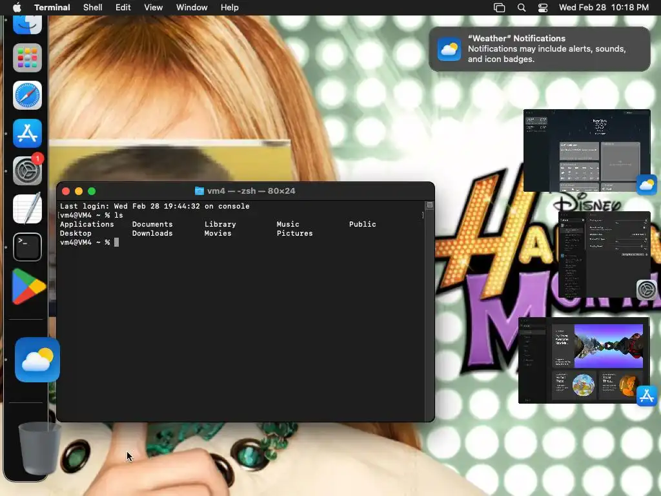Click the date and time in menu bar
The width and height of the screenshot is (661, 496).
(604, 8)
